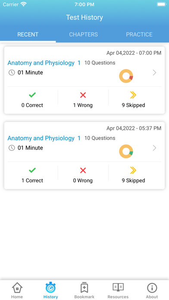169x300 pixels.
Task: Expand the 07:00 PM test with chevron arrow
Action: pyautogui.click(x=154, y=72)
